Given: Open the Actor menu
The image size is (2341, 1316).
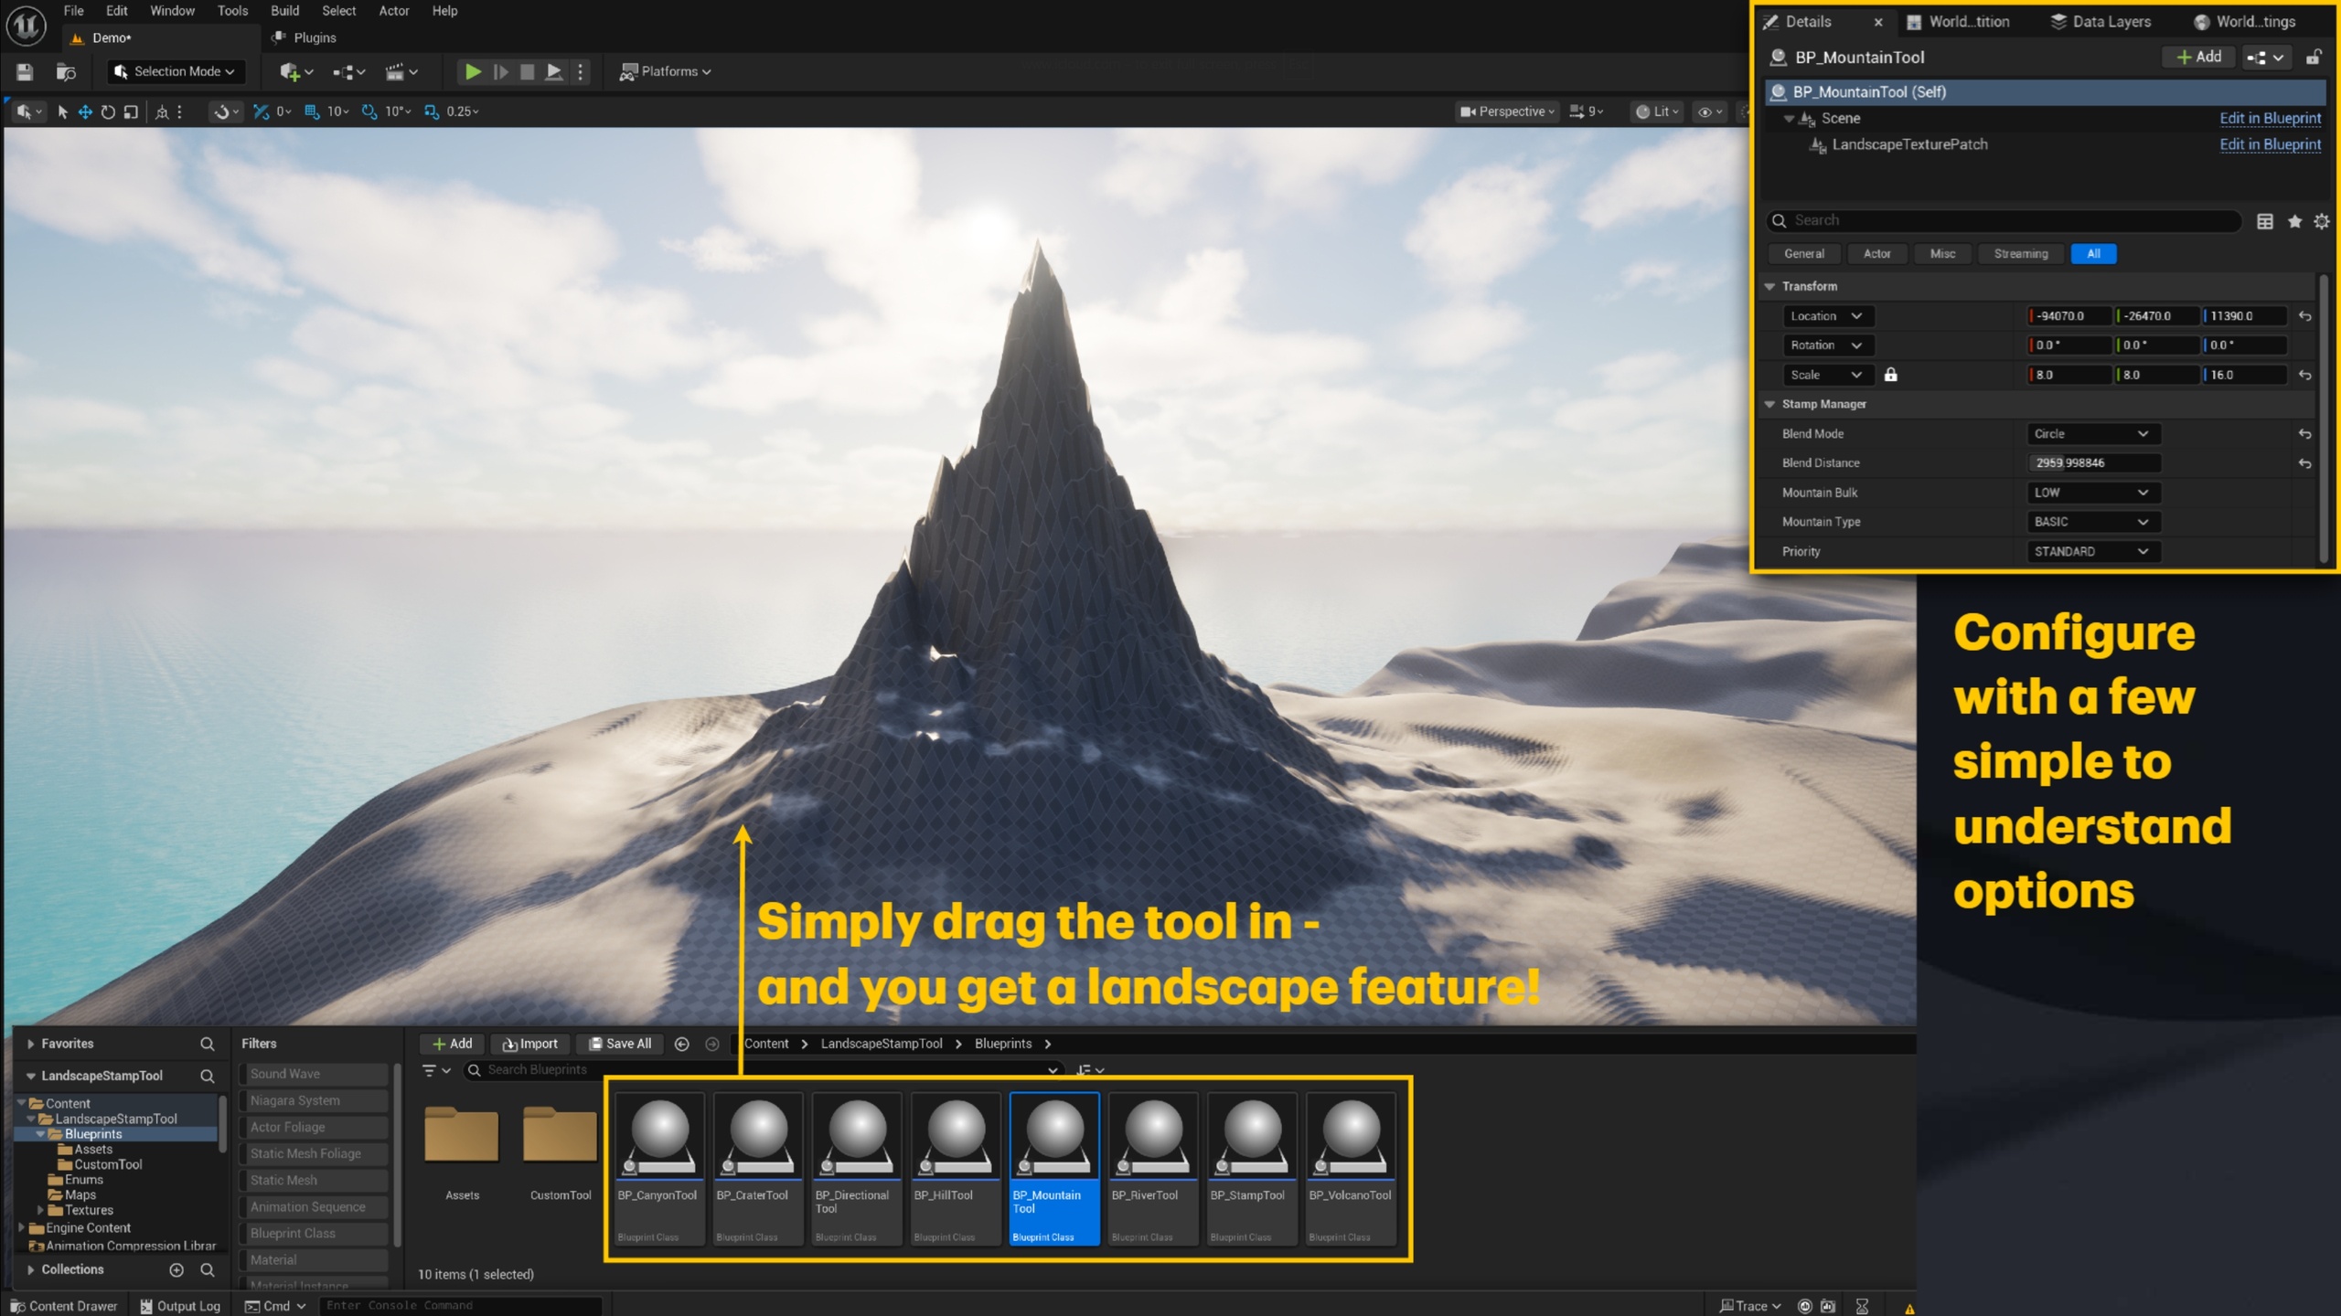Looking at the screenshot, I should click(393, 11).
